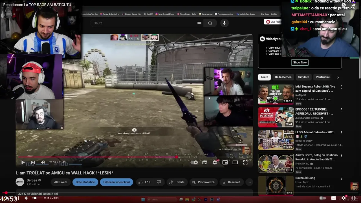Toggle the inner player's autoplay switch
This screenshot has height=203, width=361.
coord(194,162)
